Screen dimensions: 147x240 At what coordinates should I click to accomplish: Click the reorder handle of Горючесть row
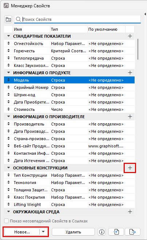point(8,51)
